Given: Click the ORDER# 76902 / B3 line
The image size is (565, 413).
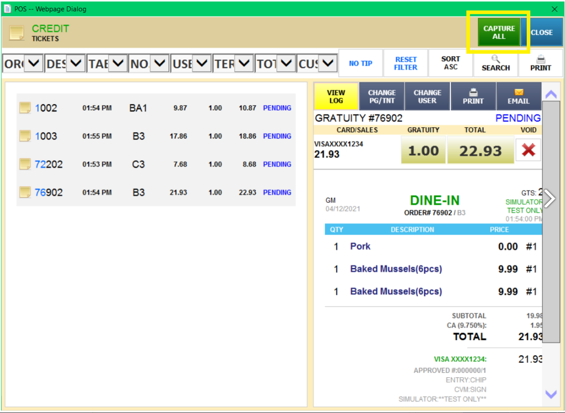Looking at the screenshot, I should point(434,213).
